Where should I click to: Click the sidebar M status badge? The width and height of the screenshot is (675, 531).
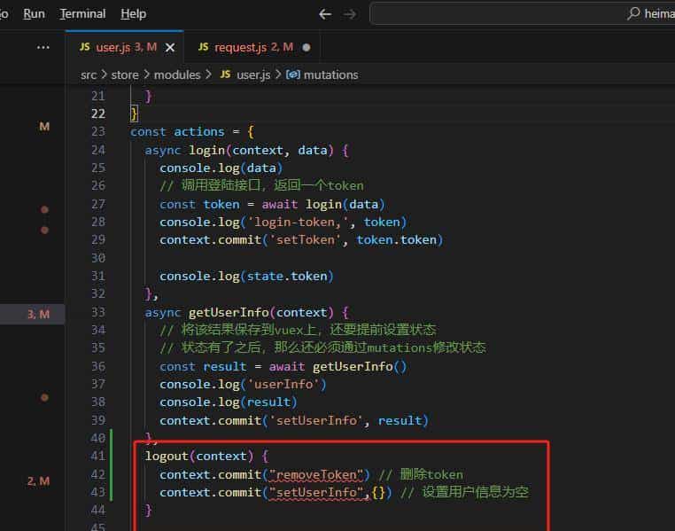tap(44, 127)
